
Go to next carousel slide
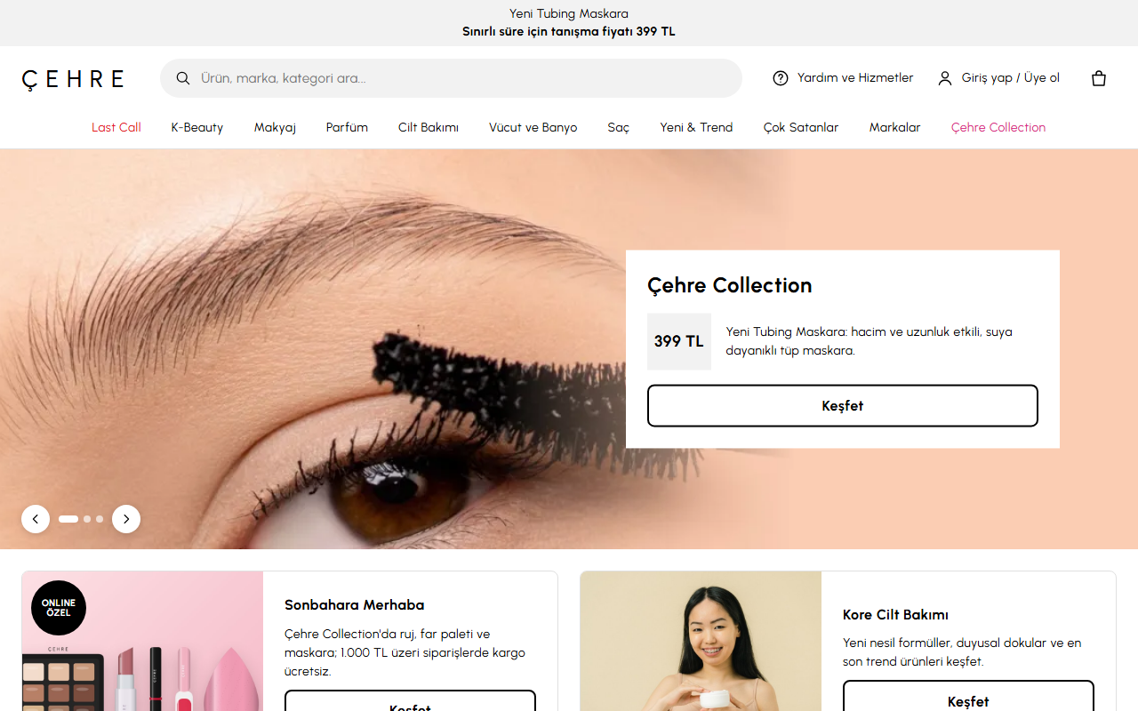click(x=126, y=519)
